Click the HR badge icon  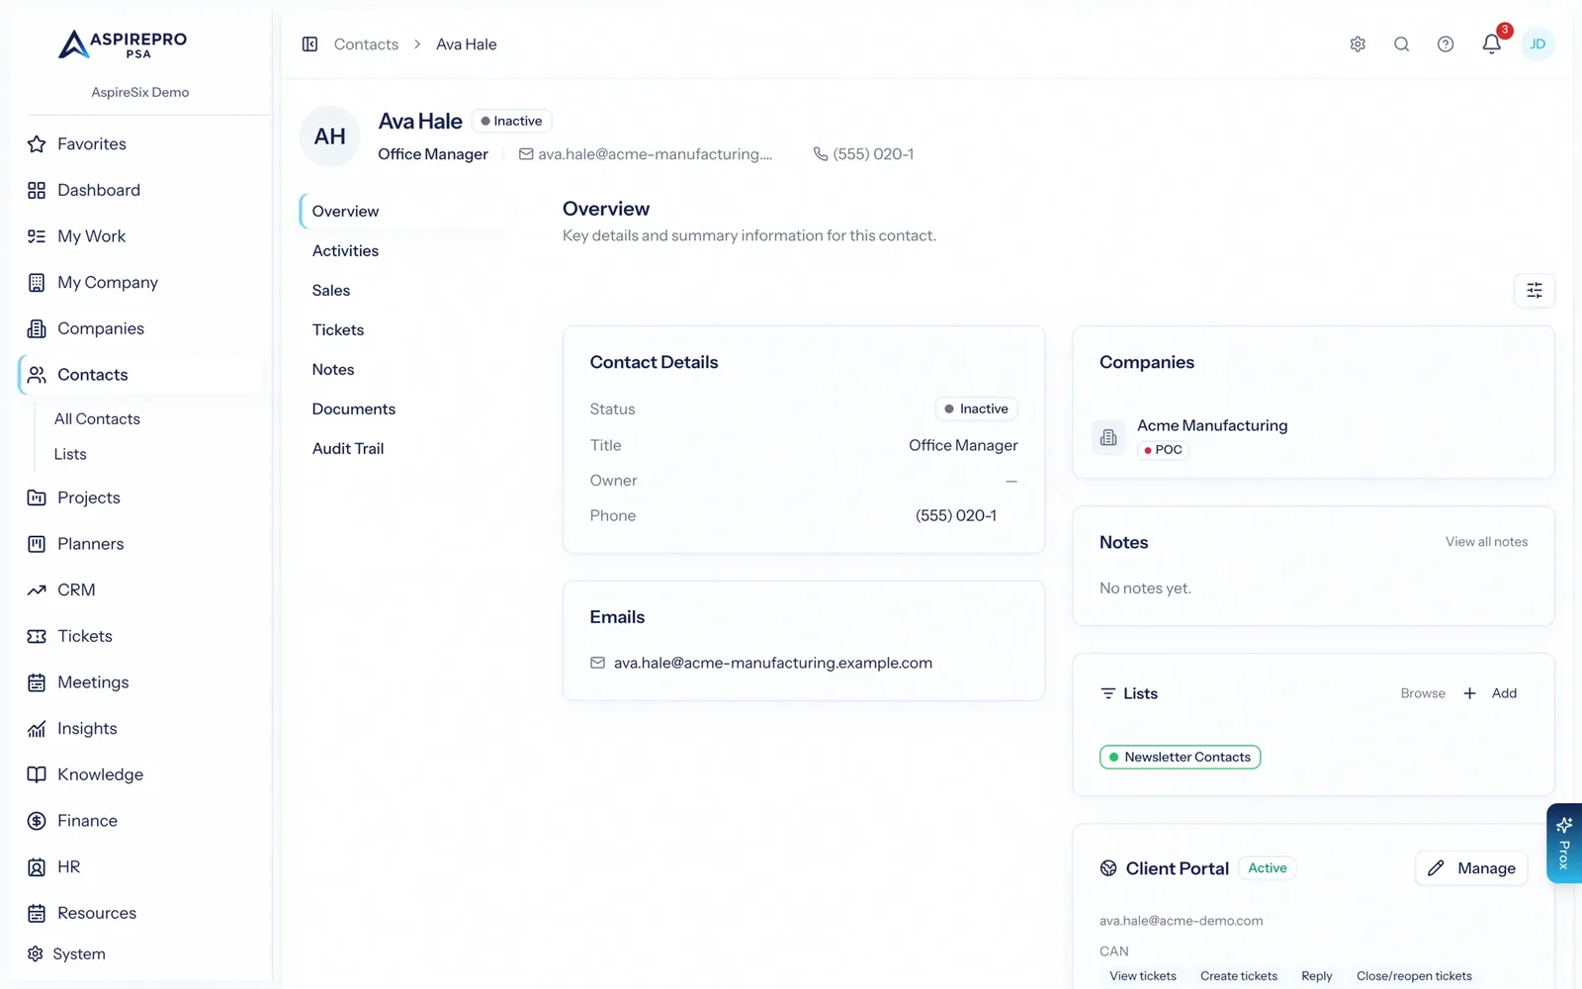(37, 867)
